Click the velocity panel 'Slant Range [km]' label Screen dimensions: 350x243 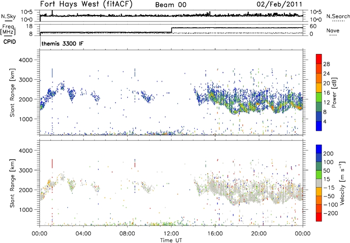coord(12,183)
